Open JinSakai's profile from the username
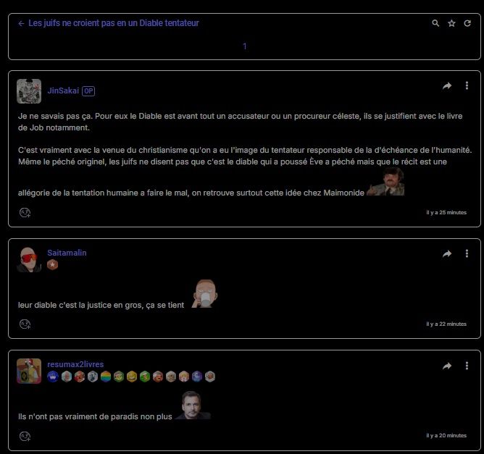The width and height of the screenshot is (484, 454). pos(63,91)
